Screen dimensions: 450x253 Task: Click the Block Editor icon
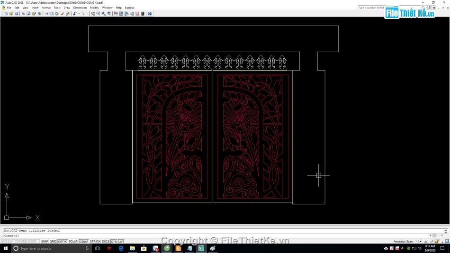(68, 13)
